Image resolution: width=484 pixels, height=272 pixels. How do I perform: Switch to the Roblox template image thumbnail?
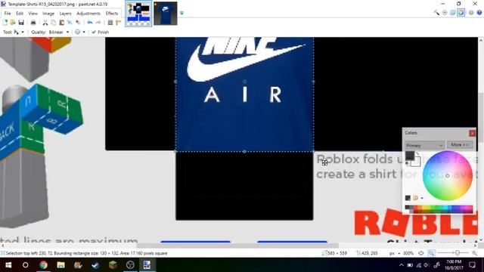[x=138, y=14]
